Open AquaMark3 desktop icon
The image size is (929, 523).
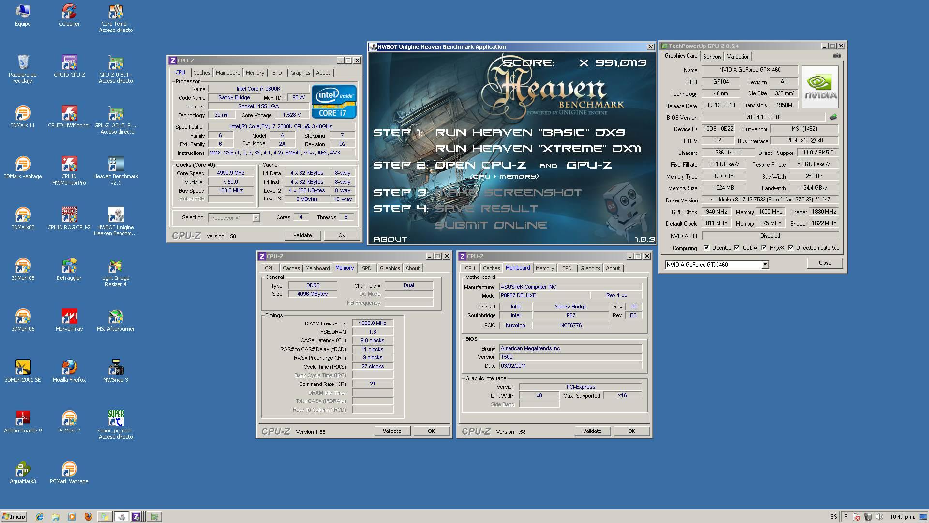[23, 473]
